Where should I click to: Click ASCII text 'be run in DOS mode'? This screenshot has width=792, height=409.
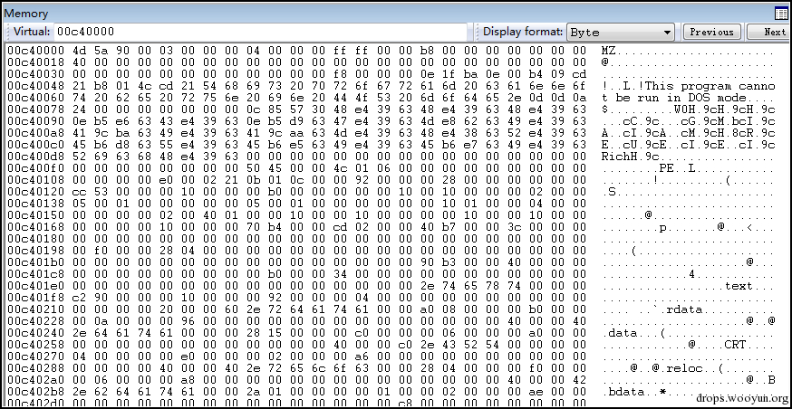tap(680, 98)
